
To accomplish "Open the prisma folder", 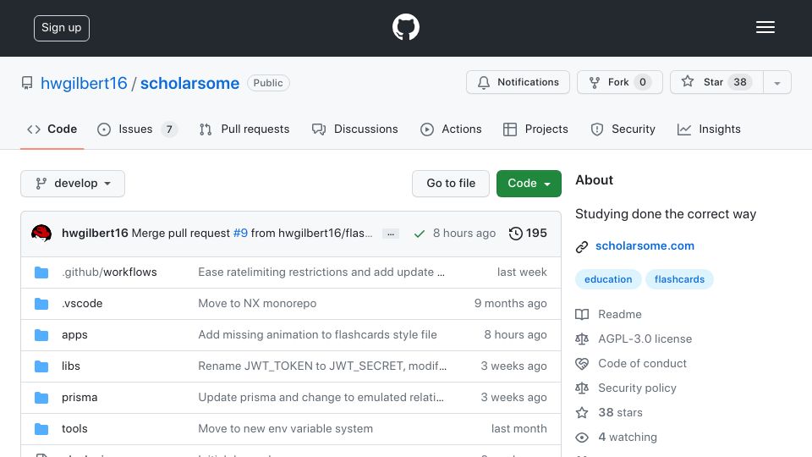I will click(x=80, y=398).
